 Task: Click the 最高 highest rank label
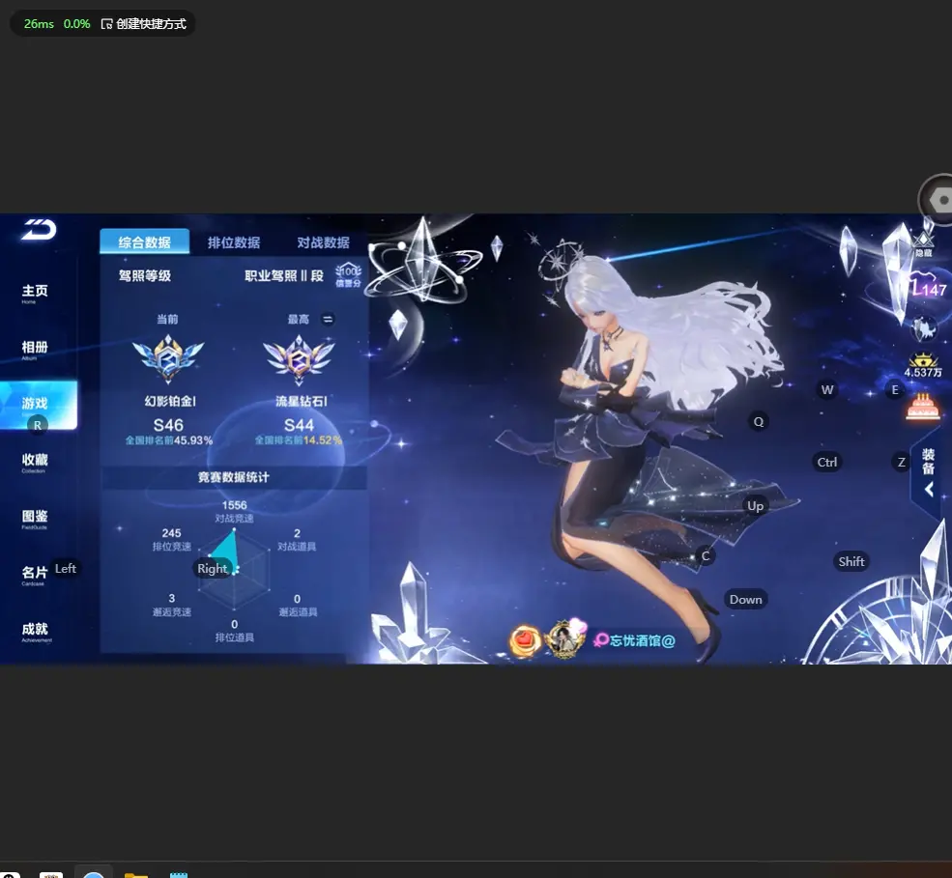pyautogui.click(x=299, y=319)
